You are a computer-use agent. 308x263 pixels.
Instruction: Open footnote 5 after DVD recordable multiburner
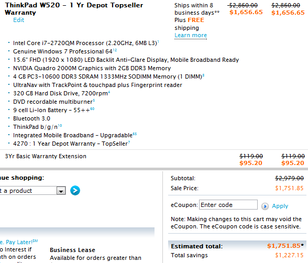pyautogui.click(x=94, y=101)
